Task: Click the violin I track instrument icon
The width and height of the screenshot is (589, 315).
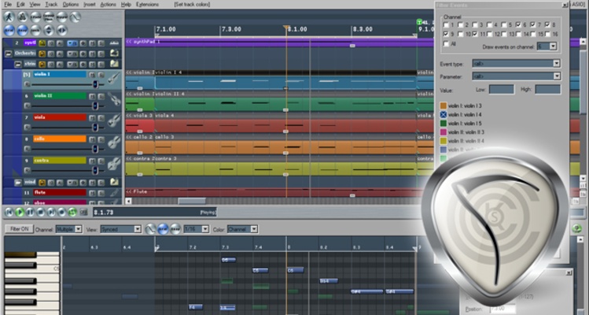Action: 114,78
